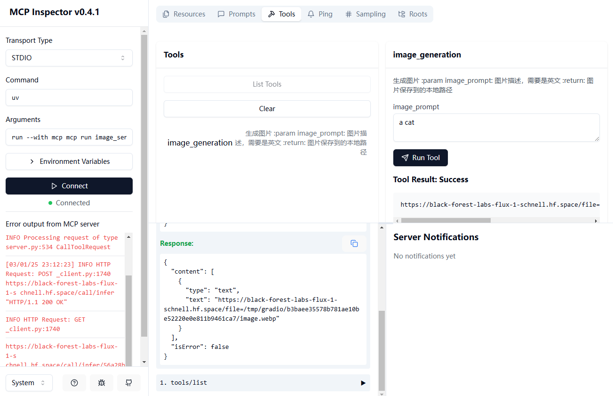Copy the response JSON with copy icon
This screenshot has width=613, height=396.
(x=354, y=243)
